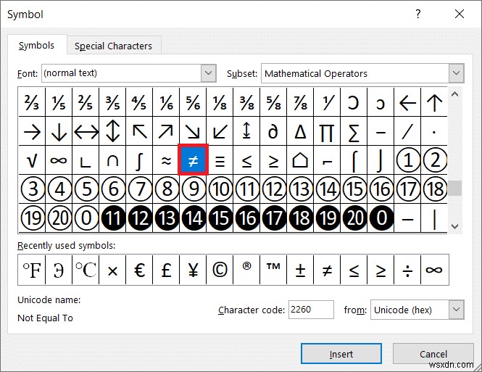Select the circled digit one symbol
482x372 pixels.
[407, 160]
